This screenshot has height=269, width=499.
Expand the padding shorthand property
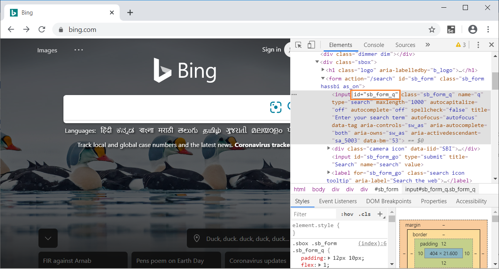point(329,258)
